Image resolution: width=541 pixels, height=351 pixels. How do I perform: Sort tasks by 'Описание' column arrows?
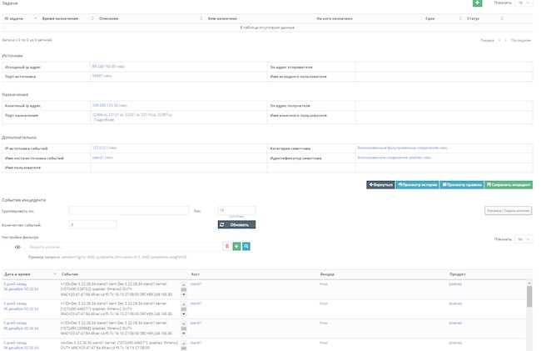pos(201,18)
